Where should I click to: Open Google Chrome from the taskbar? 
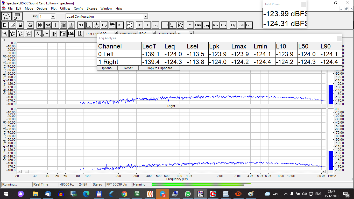[x=124, y=194]
